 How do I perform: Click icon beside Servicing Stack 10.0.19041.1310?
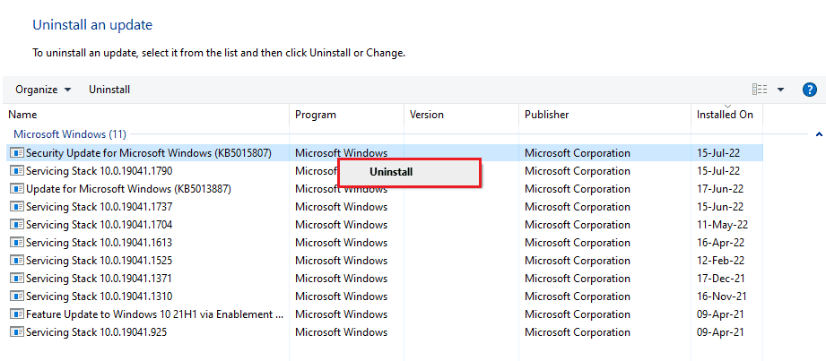(x=17, y=297)
